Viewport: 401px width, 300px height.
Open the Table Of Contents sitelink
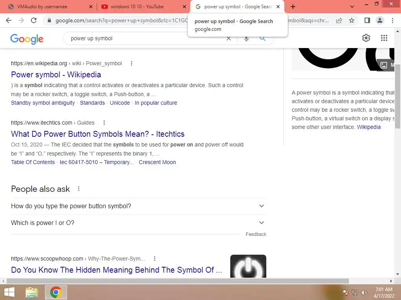coord(33,162)
